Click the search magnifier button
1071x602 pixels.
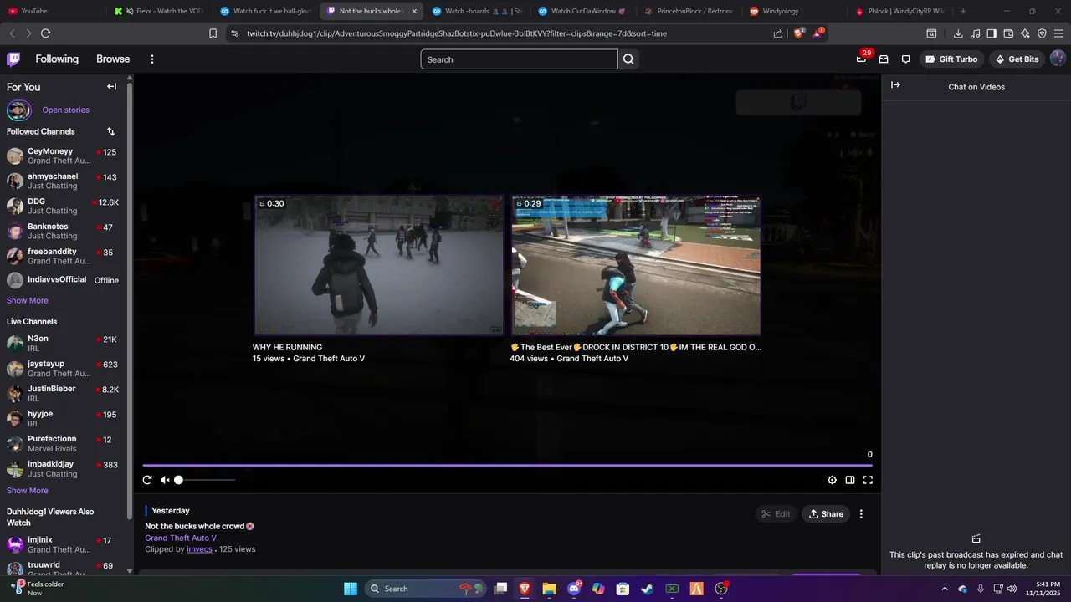[628, 59]
